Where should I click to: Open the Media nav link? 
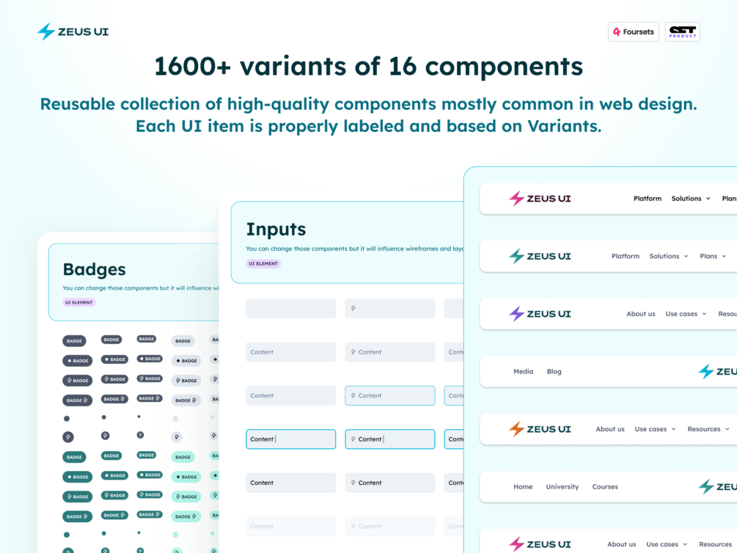pos(523,372)
